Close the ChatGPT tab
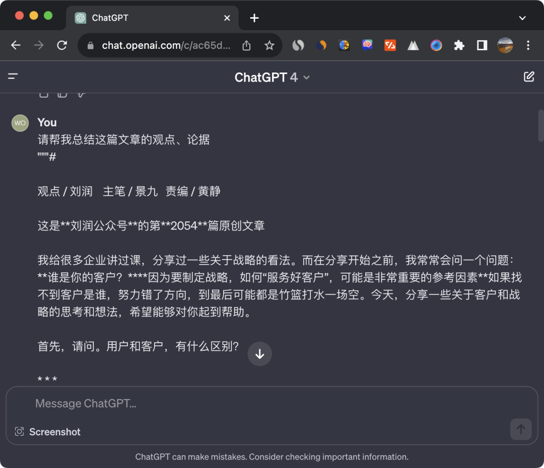 [x=227, y=18]
